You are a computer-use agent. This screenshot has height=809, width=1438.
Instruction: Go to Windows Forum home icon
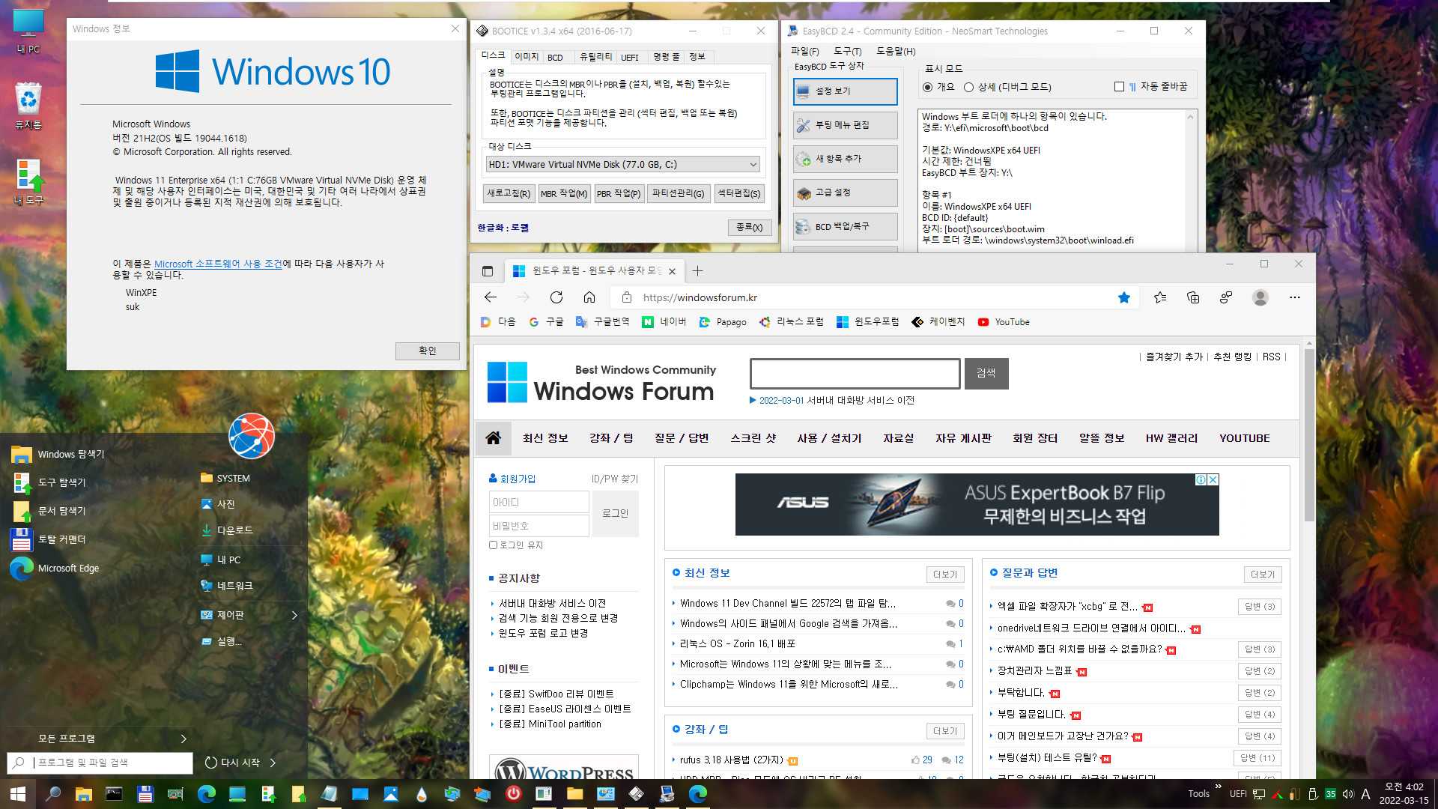tap(494, 438)
